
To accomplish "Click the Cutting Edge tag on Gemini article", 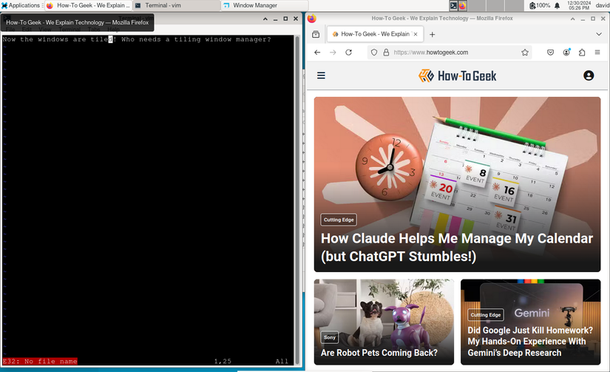I will (486, 315).
